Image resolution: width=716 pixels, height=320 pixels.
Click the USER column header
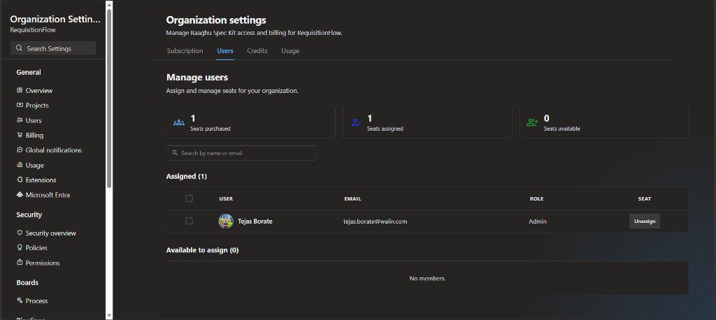click(226, 198)
